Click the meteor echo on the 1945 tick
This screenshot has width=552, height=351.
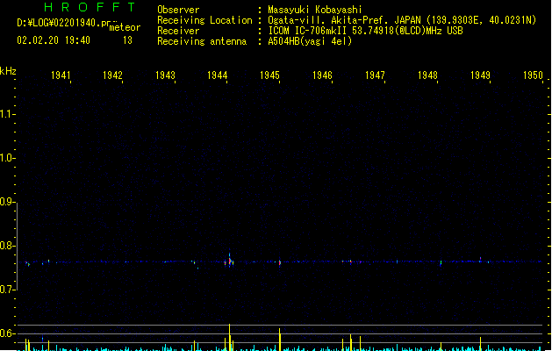click(x=280, y=262)
